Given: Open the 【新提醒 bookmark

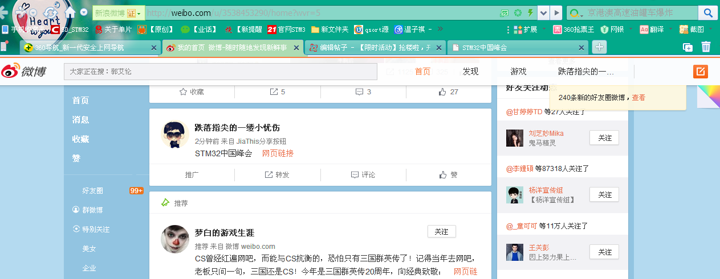Looking at the screenshot, I should (243, 29).
